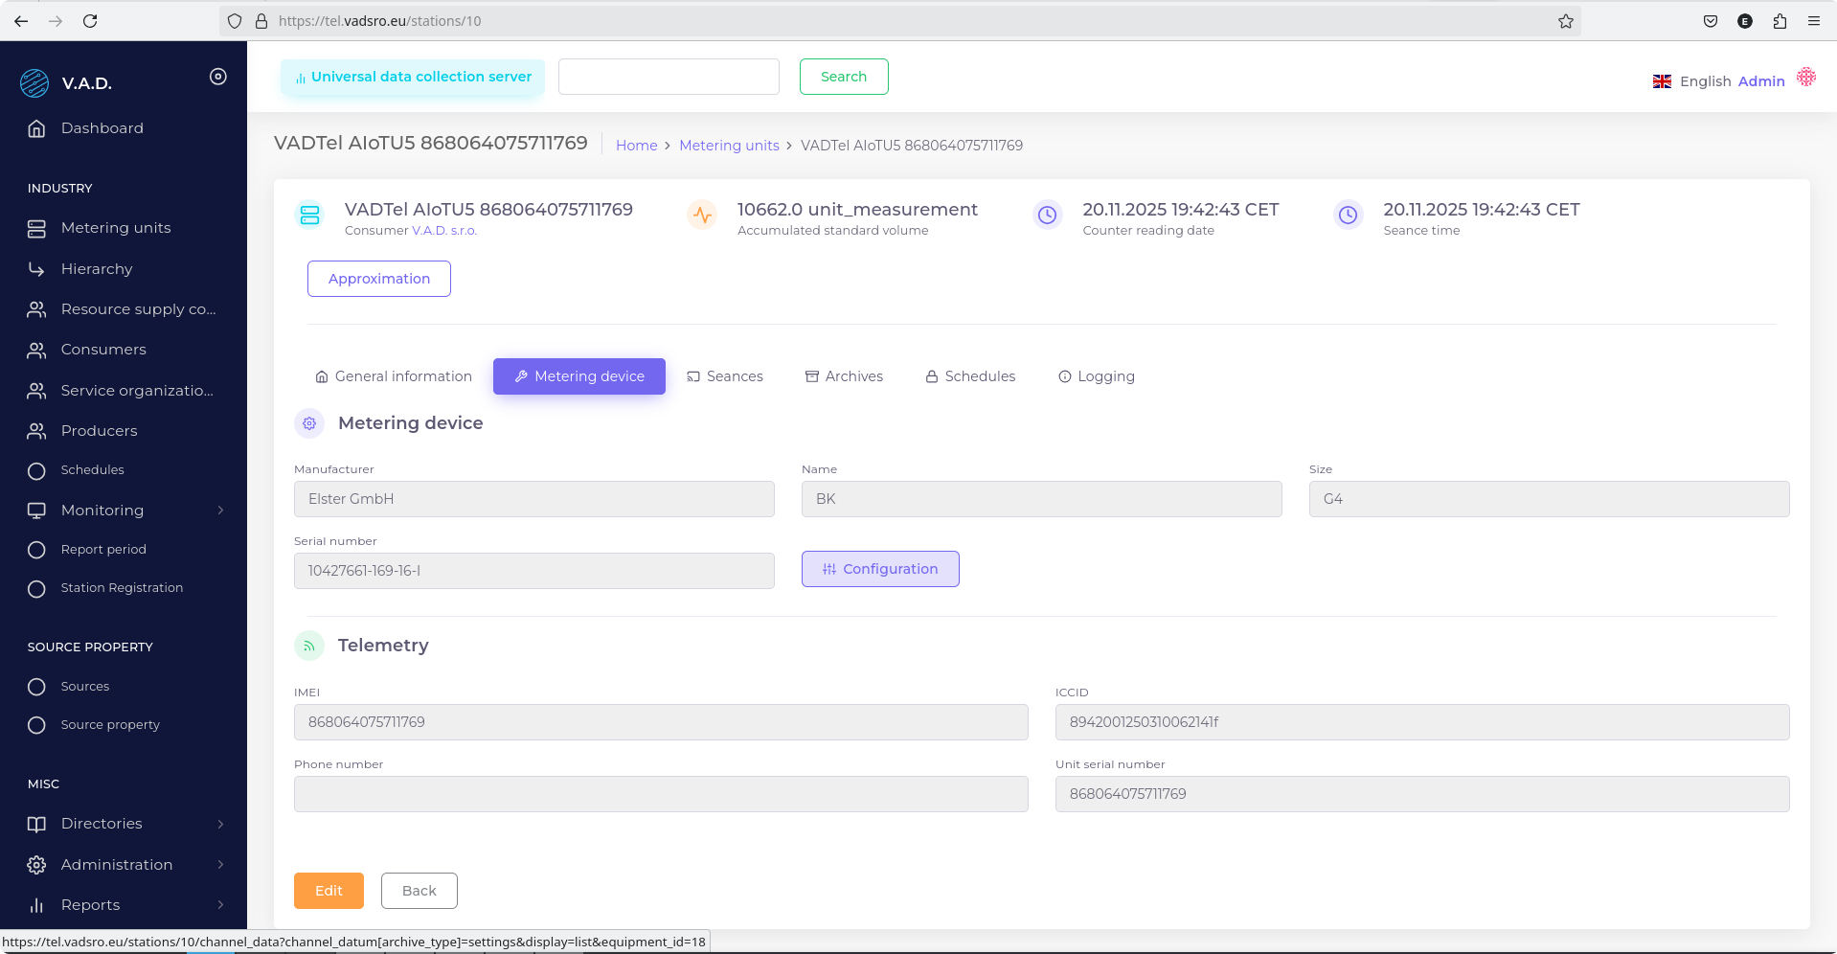Click the Administration gear icon
The height and width of the screenshot is (954, 1837).
pos(36,865)
